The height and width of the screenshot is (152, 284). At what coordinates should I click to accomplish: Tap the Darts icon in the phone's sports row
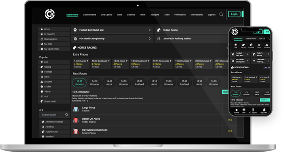(259, 44)
